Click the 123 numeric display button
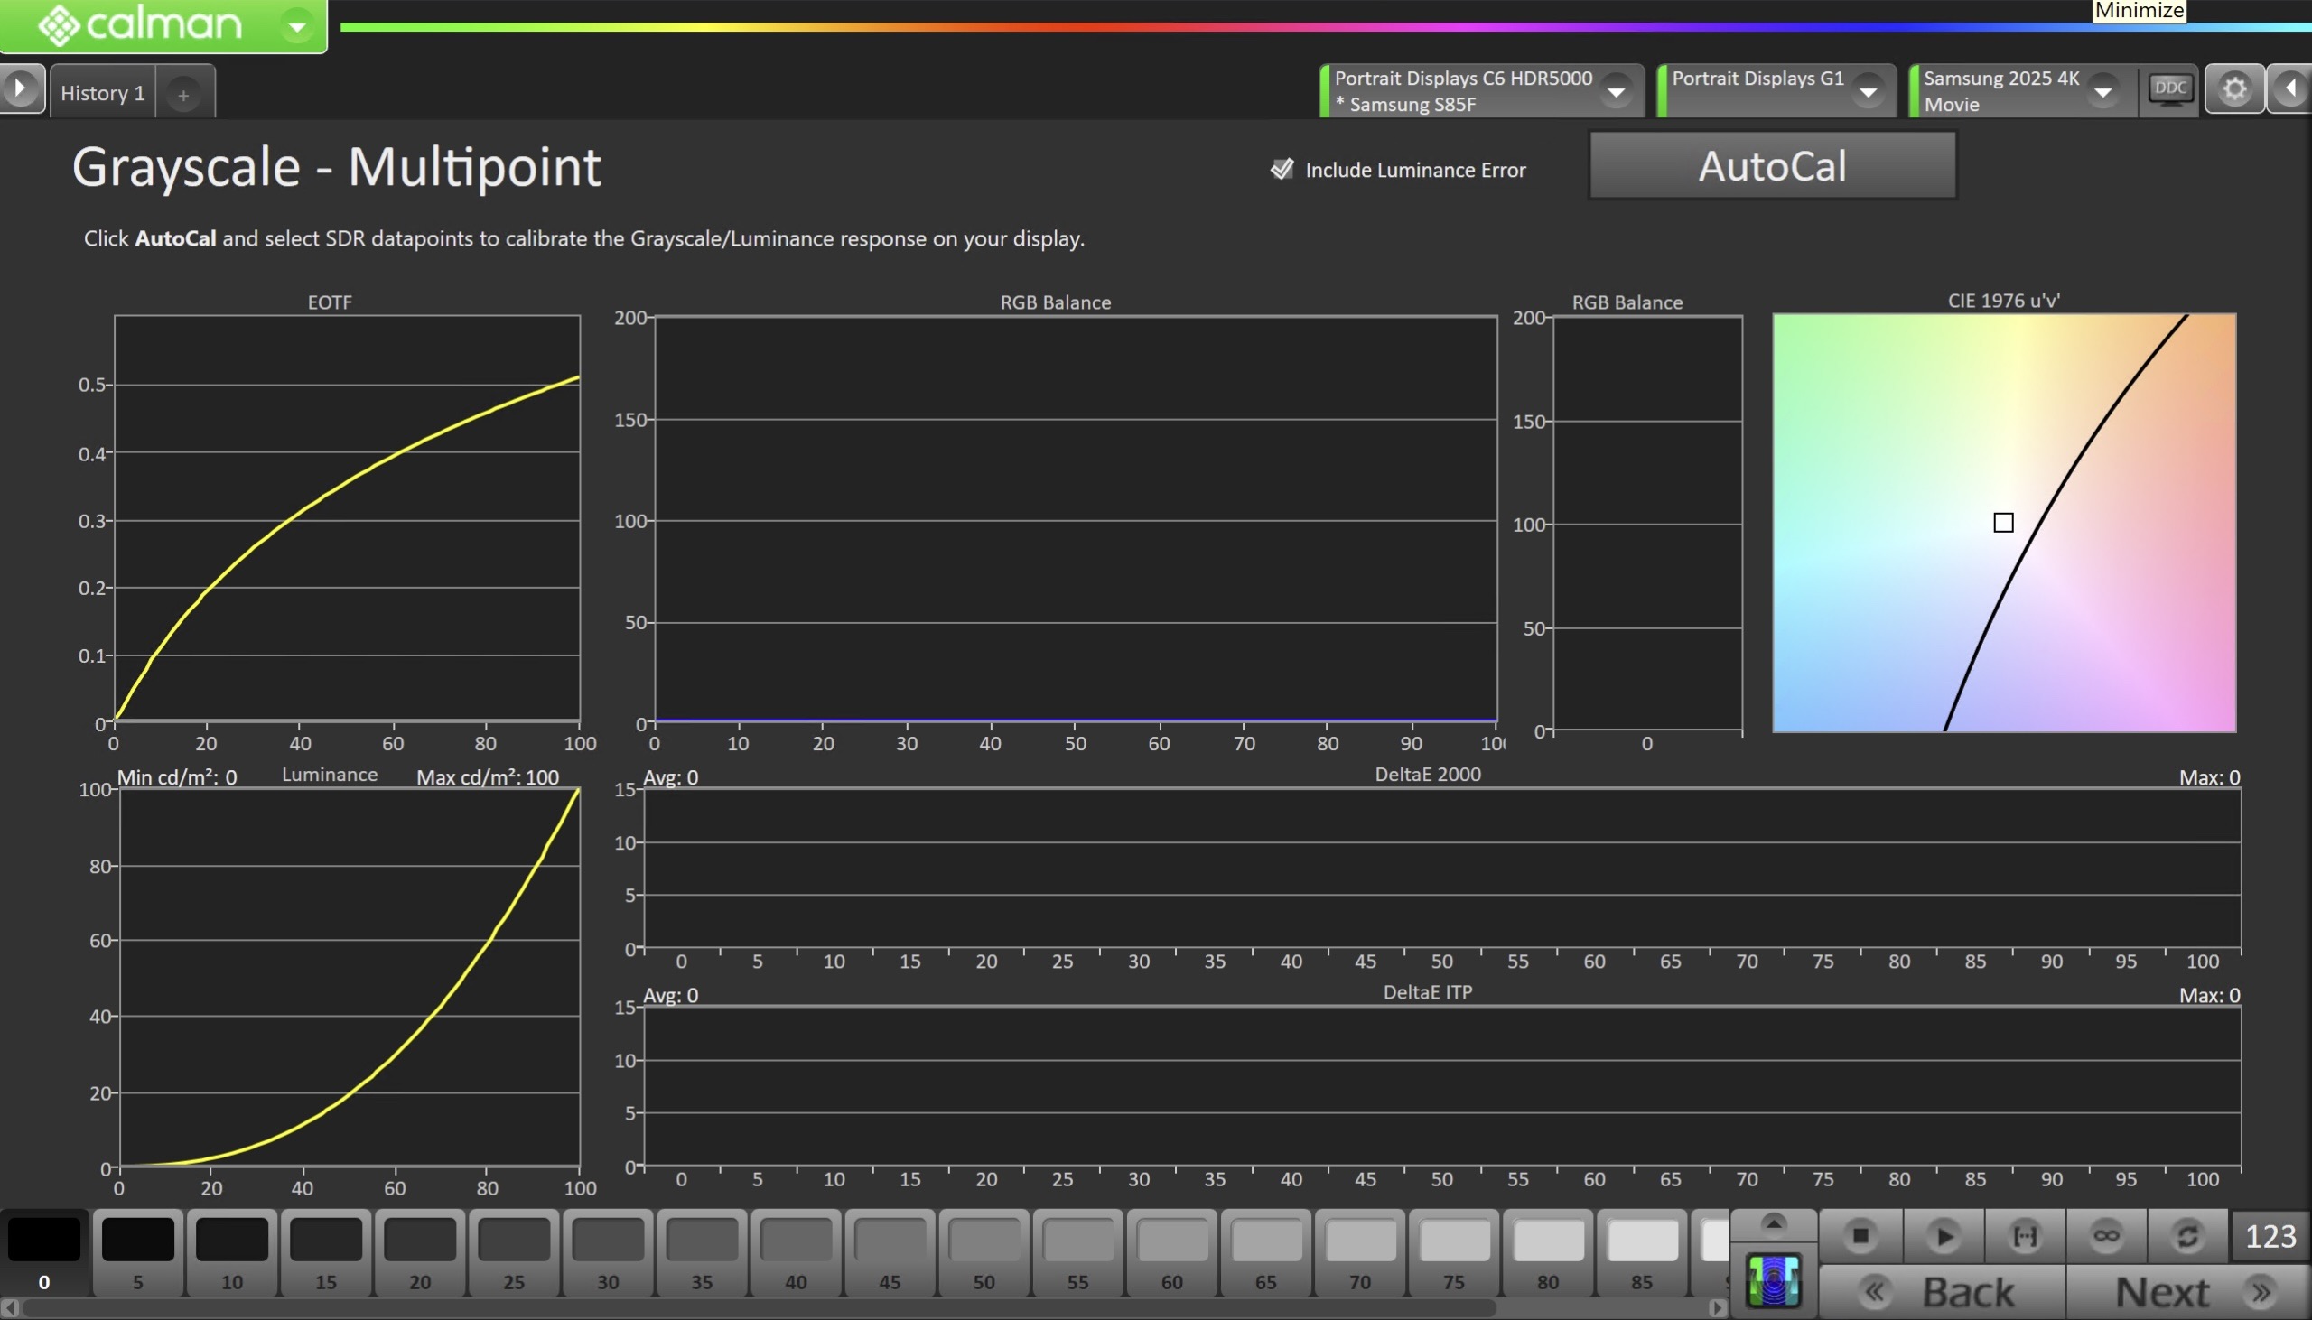 point(2270,1236)
